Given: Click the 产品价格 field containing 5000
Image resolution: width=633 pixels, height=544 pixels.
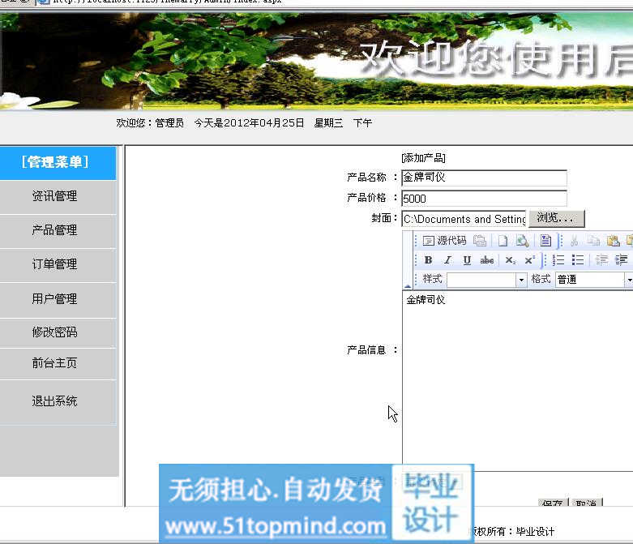Looking at the screenshot, I should click(x=484, y=199).
